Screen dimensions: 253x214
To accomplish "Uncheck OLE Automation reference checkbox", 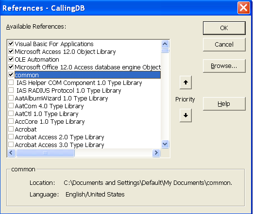I will (x=11, y=59).
